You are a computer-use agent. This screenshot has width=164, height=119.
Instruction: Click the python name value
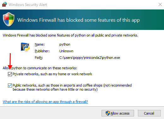click(65, 45)
